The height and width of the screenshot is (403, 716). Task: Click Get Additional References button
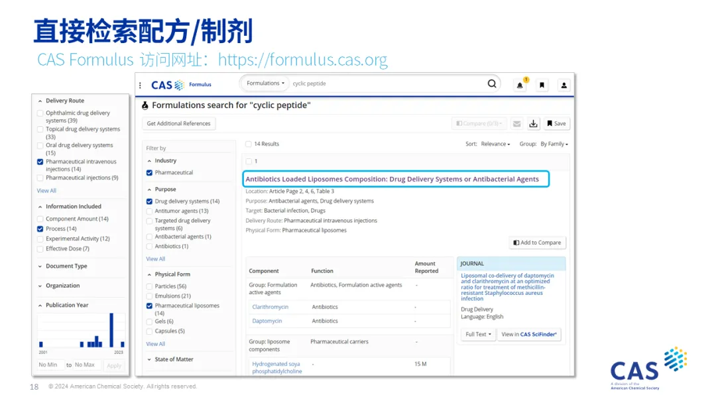coord(178,124)
